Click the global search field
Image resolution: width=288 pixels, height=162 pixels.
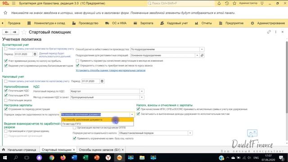click(180, 3)
